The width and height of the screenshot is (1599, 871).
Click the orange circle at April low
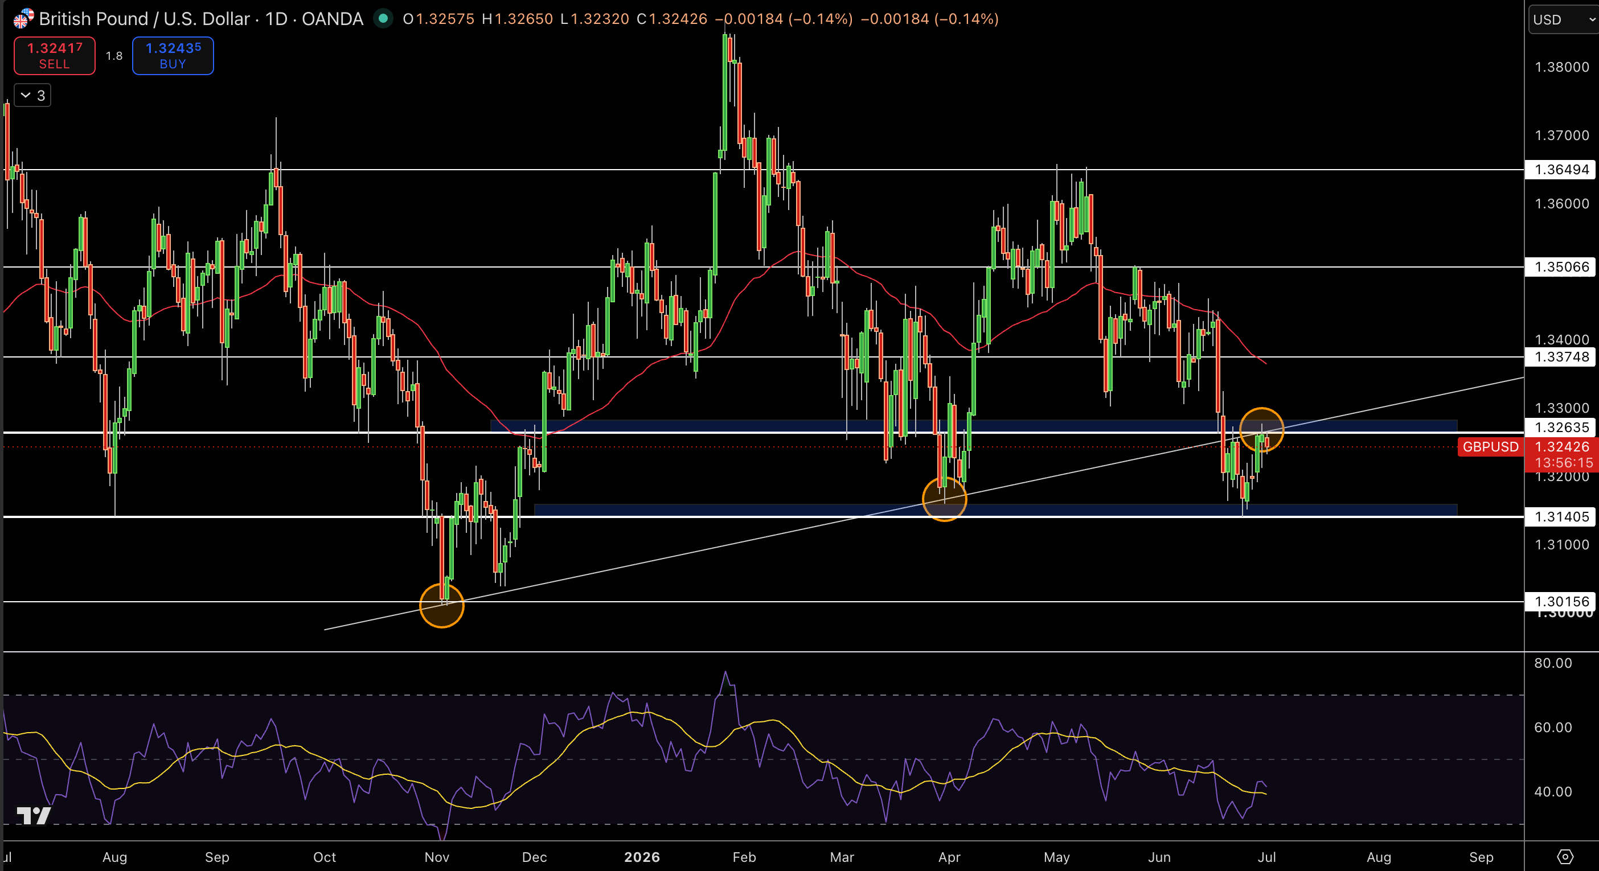pyautogui.click(x=944, y=499)
